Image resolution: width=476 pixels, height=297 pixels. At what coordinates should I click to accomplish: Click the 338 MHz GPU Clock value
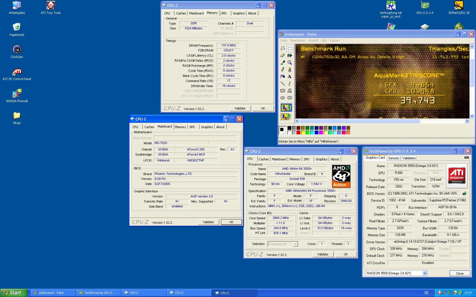pos(396,249)
